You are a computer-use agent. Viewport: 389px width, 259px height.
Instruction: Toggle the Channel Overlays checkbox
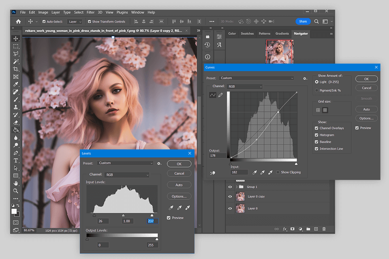click(316, 128)
